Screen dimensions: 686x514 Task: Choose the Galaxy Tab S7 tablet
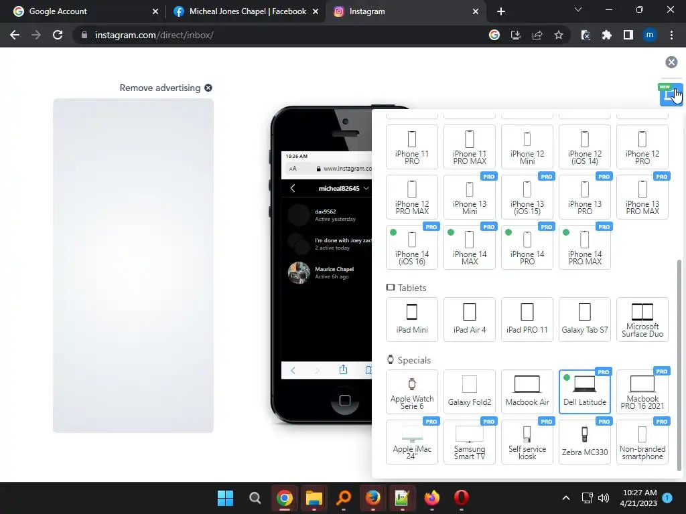click(584, 319)
